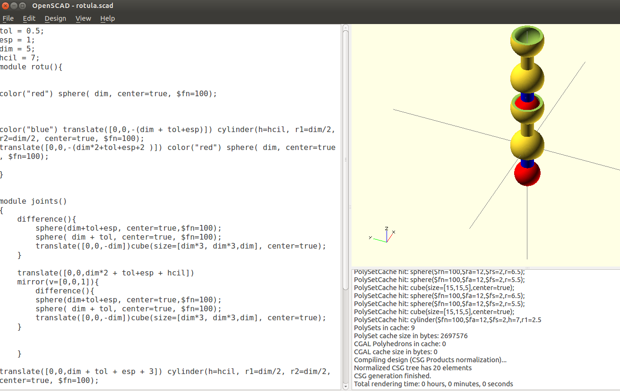Click console line "CSG generation finished."
The height and width of the screenshot is (391, 620).
392,376
